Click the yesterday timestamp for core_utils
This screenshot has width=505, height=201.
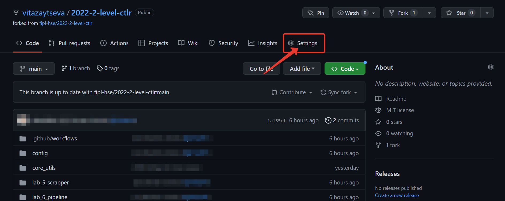click(347, 168)
